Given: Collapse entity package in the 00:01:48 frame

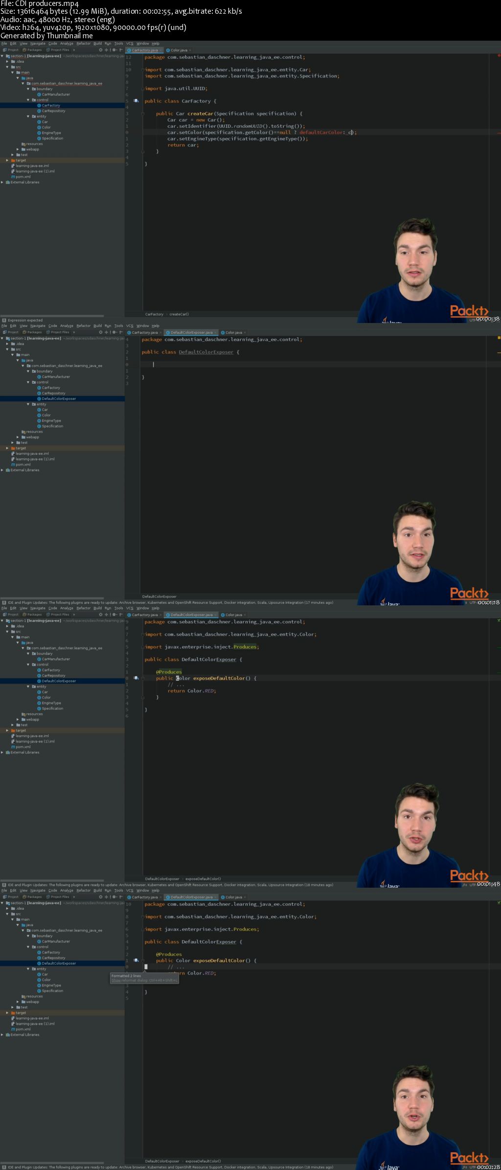Looking at the screenshot, I should [28, 687].
